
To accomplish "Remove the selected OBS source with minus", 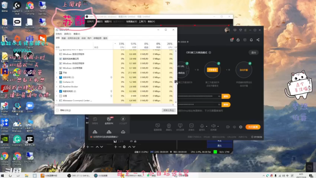I will pos(120,147).
